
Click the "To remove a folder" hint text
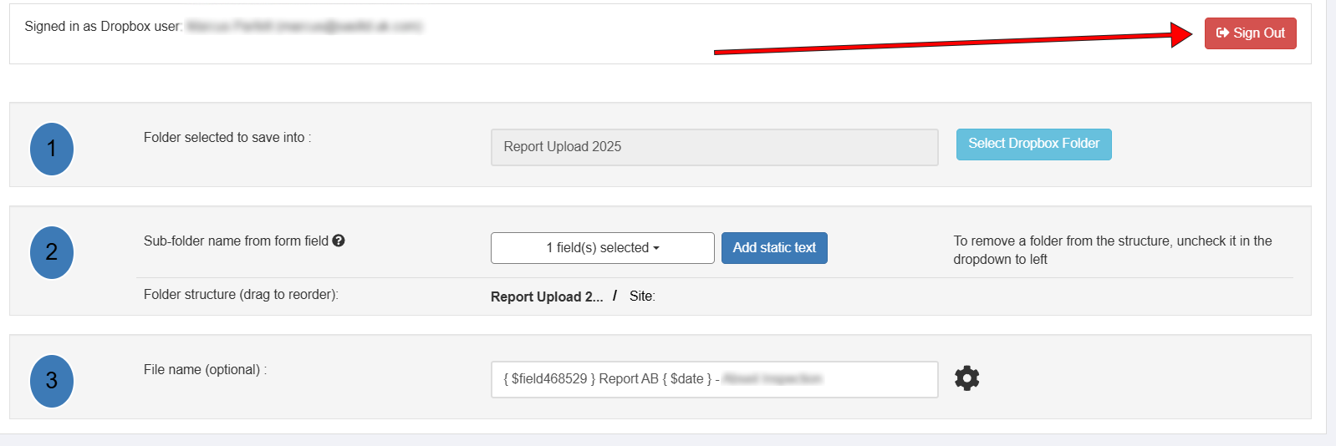[x=1112, y=250]
